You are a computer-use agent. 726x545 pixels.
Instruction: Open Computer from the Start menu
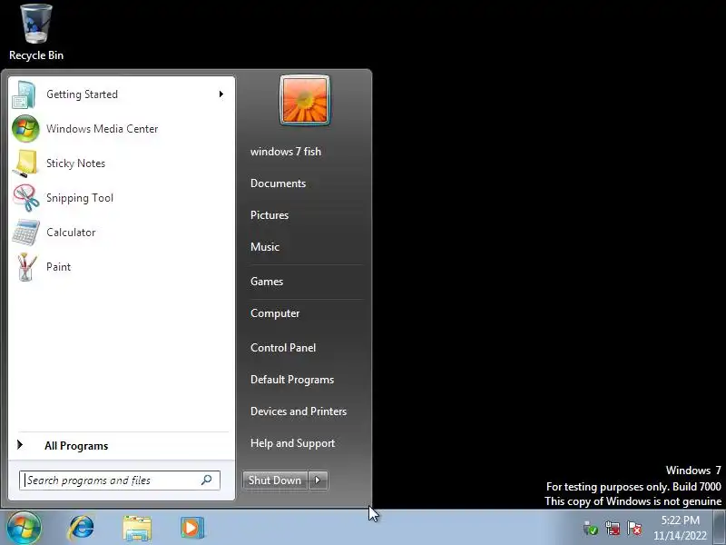(x=275, y=313)
